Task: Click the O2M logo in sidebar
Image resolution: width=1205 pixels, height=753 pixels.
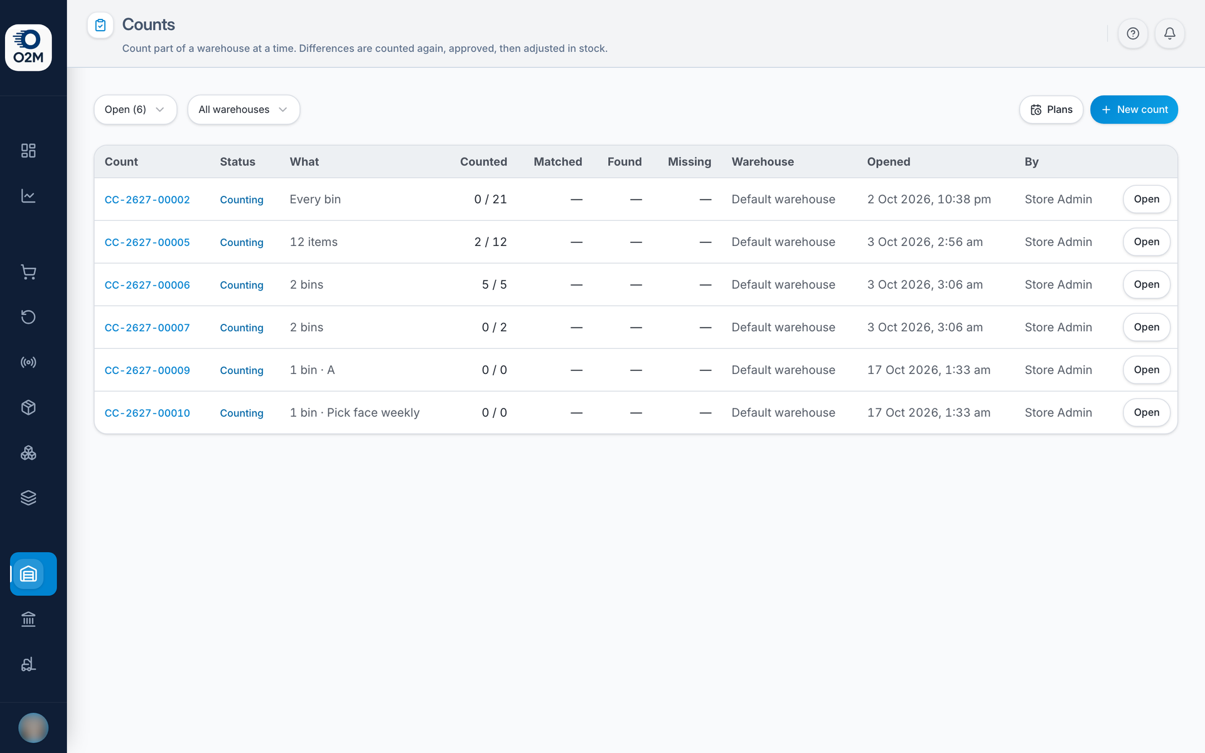Action: (28, 48)
